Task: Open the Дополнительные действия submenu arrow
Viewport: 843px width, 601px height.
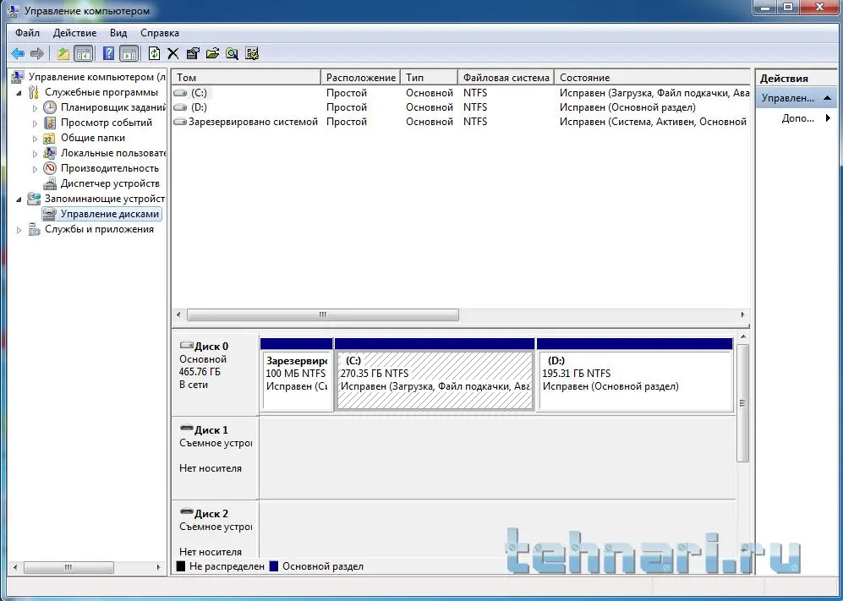Action: (x=829, y=118)
